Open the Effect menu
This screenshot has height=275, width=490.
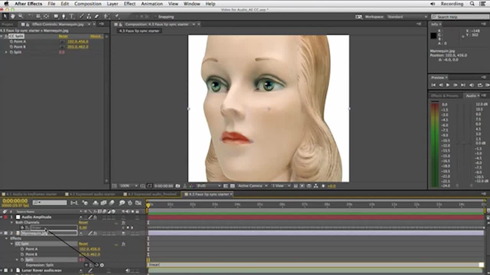[x=129, y=4]
